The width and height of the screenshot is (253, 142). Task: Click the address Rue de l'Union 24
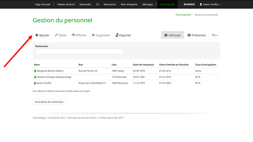(x=88, y=71)
